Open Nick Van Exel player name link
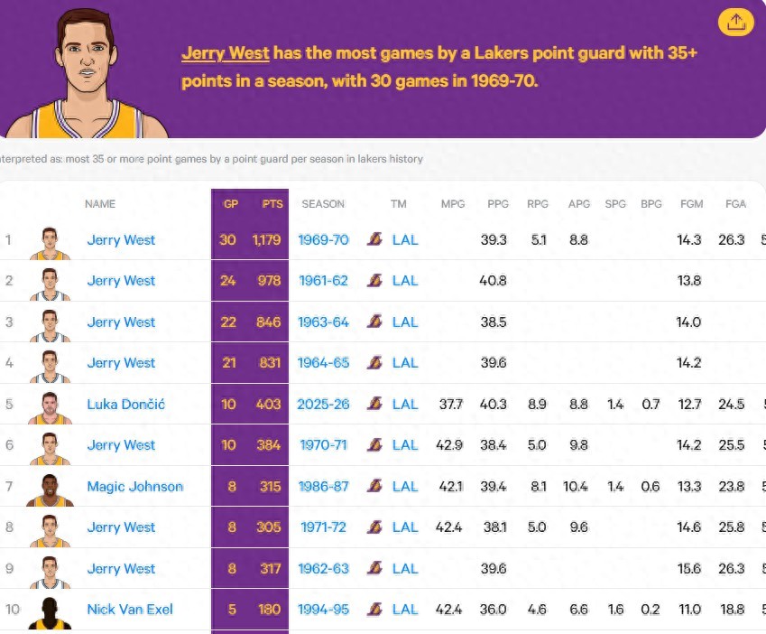 (x=129, y=610)
